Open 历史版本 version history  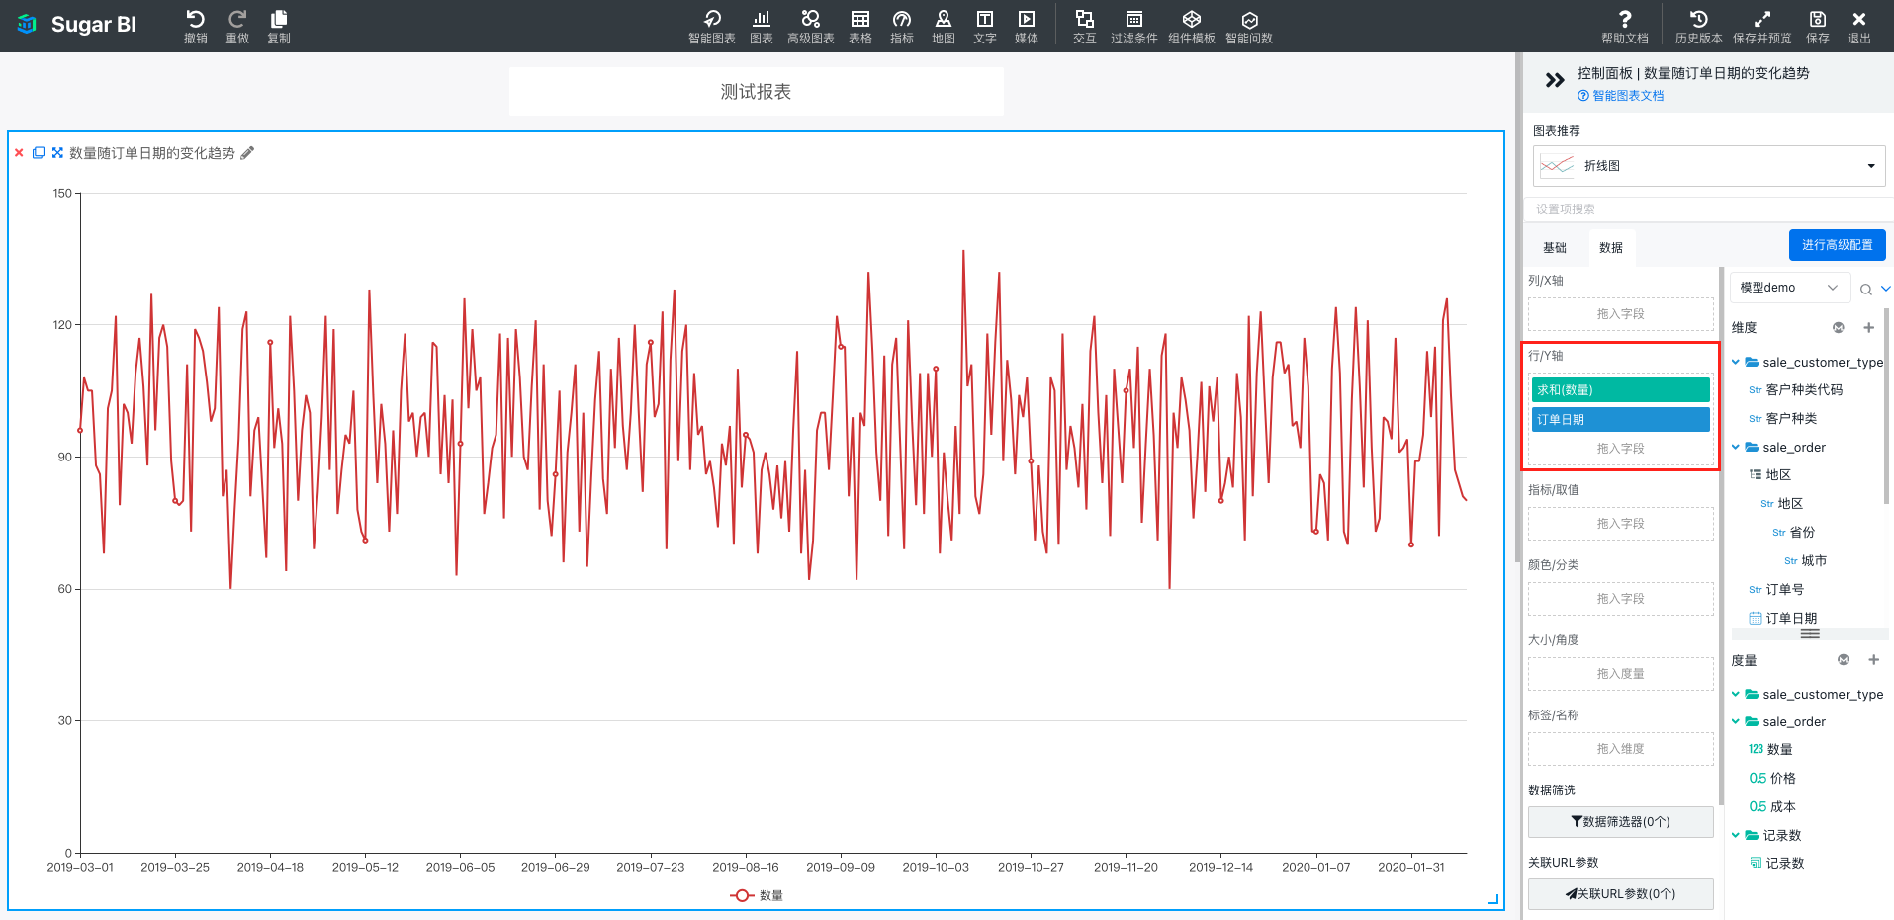click(1699, 26)
